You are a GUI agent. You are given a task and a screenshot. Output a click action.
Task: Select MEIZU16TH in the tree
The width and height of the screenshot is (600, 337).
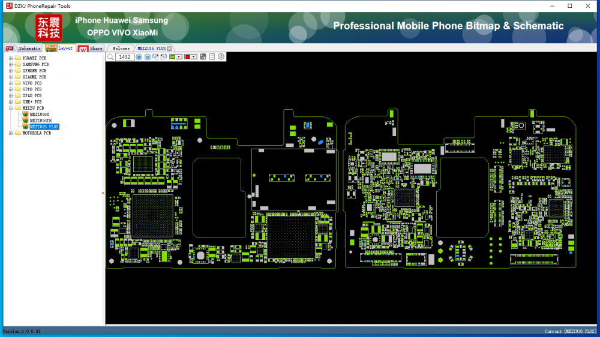click(x=41, y=121)
